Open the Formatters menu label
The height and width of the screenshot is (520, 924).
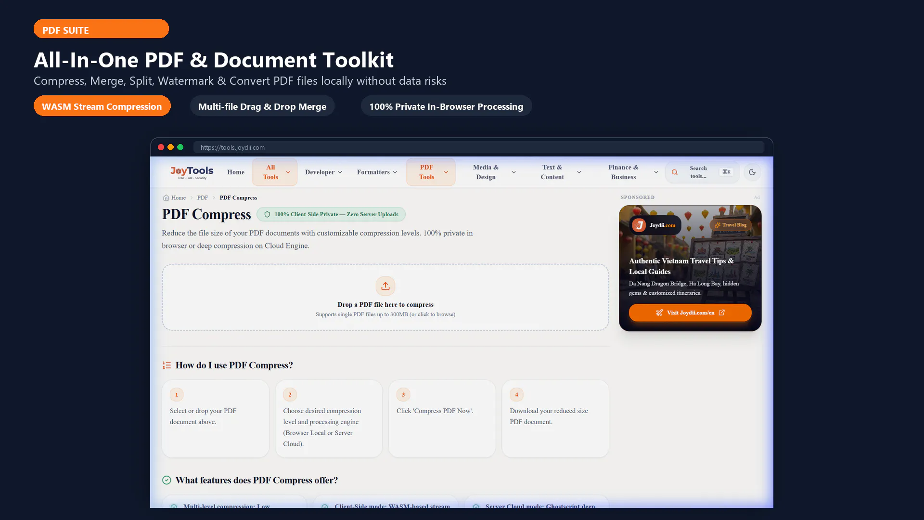[x=373, y=172]
